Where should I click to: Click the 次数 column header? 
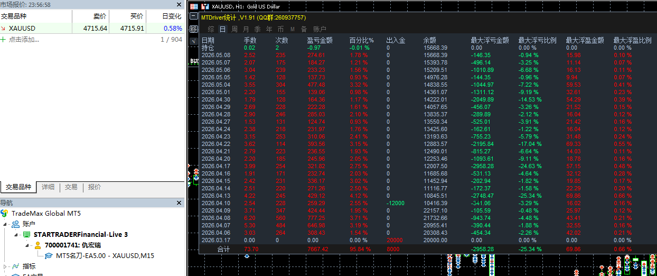(282, 40)
